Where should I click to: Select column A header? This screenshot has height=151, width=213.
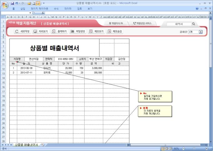click(8, 17)
